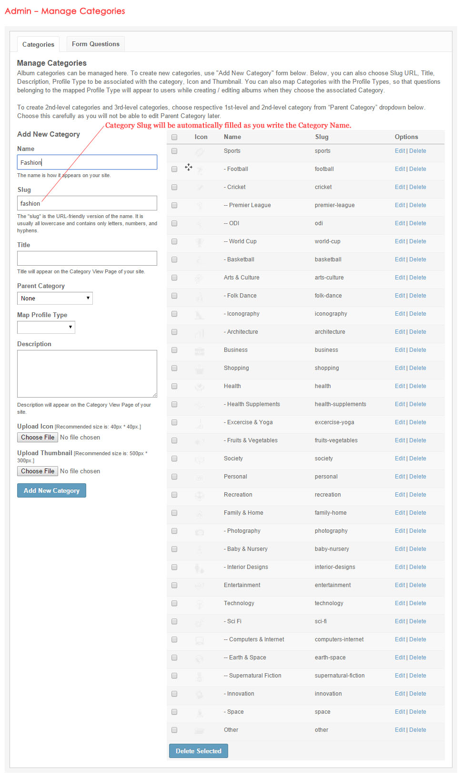Edit the Arts & Culture category
Screen dimensions: 462x778
400,278
